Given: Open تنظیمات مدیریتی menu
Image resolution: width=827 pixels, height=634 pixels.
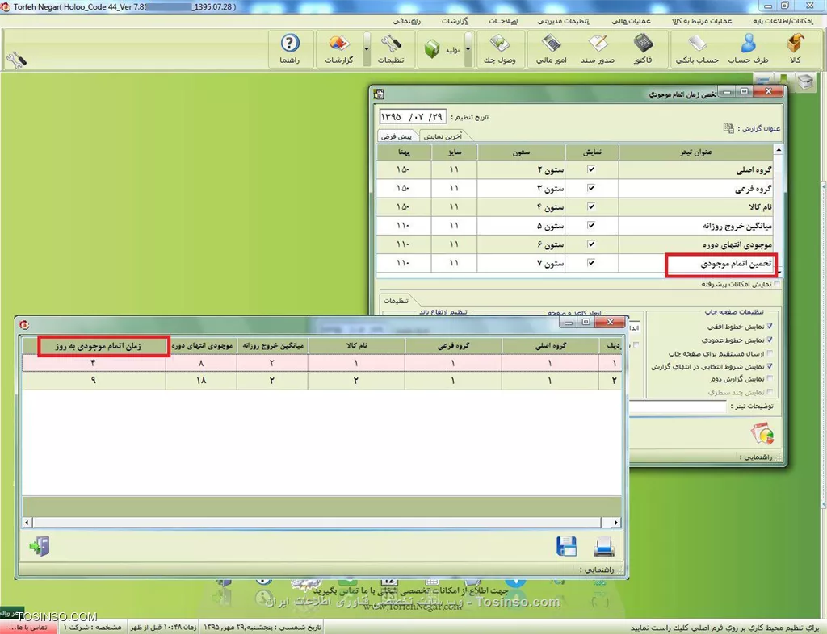Looking at the screenshot, I should pos(563,21).
